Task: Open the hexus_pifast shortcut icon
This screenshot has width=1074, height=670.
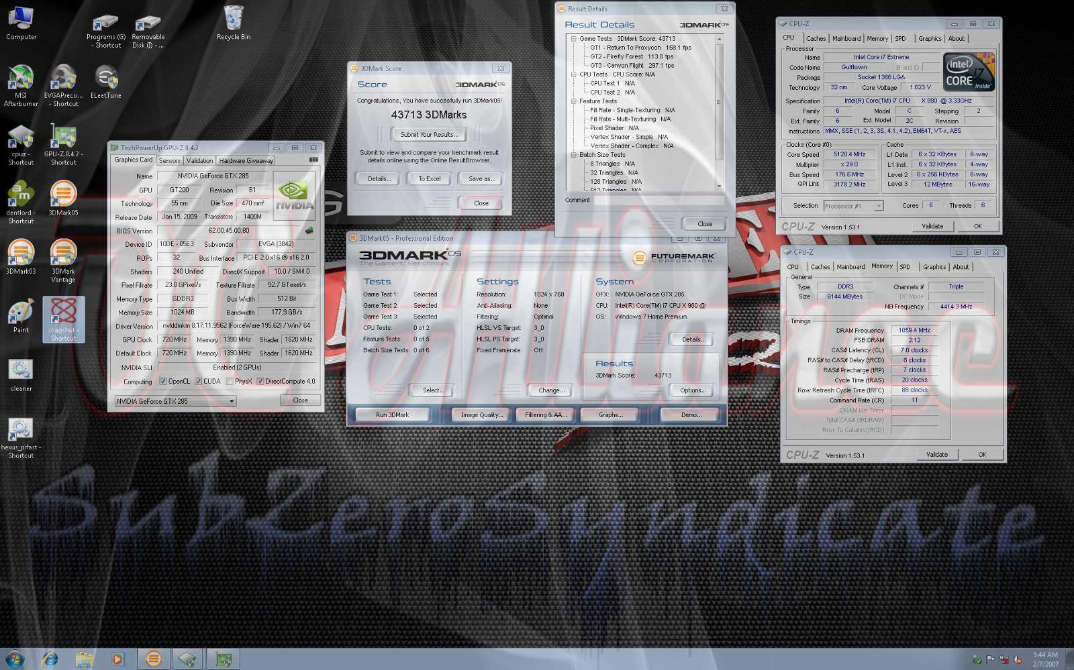Action: 21,437
